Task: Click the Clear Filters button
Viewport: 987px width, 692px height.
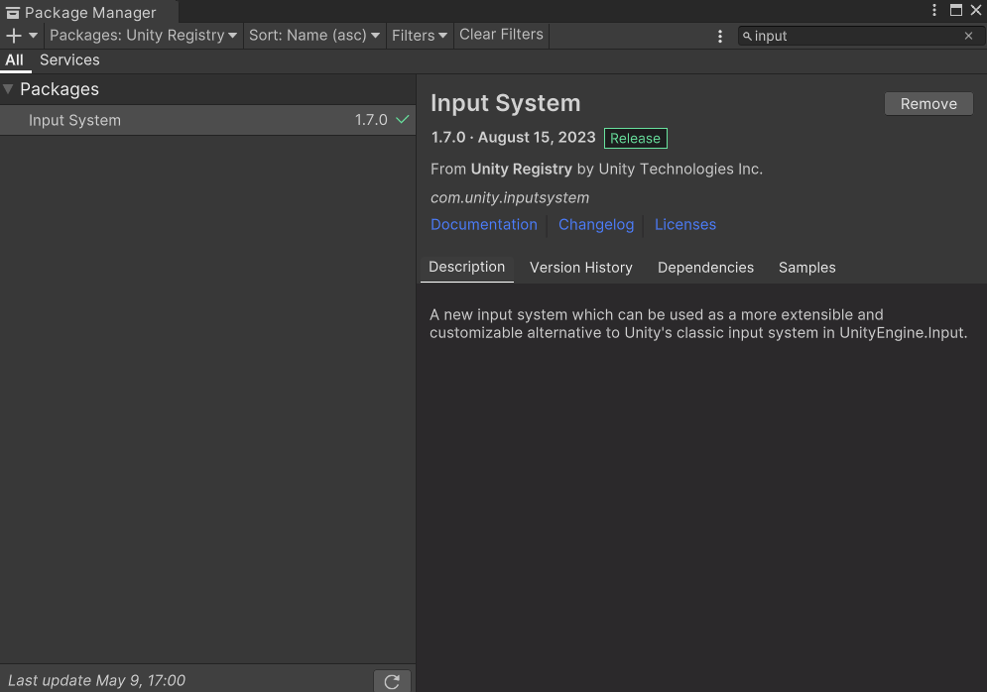Action: pos(501,35)
